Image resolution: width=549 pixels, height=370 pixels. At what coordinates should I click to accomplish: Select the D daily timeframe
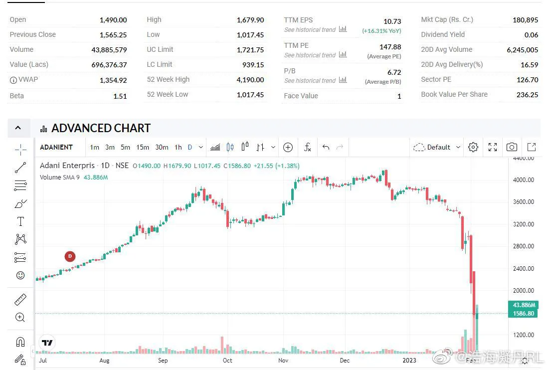coord(190,148)
